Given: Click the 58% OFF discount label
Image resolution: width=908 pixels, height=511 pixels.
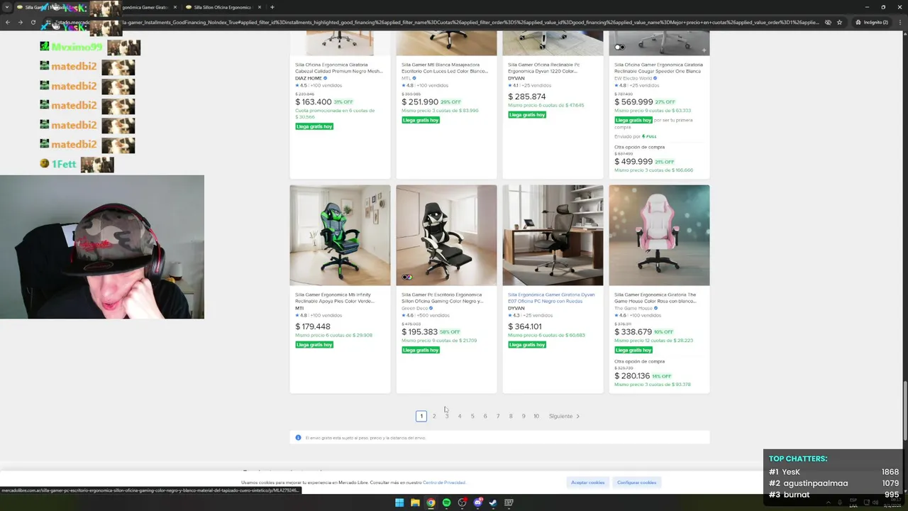Looking at the screenshot, I should point(450,332).
